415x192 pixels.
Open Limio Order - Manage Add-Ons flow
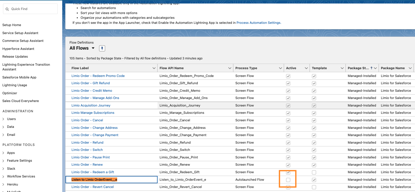(x=95, y=98)
